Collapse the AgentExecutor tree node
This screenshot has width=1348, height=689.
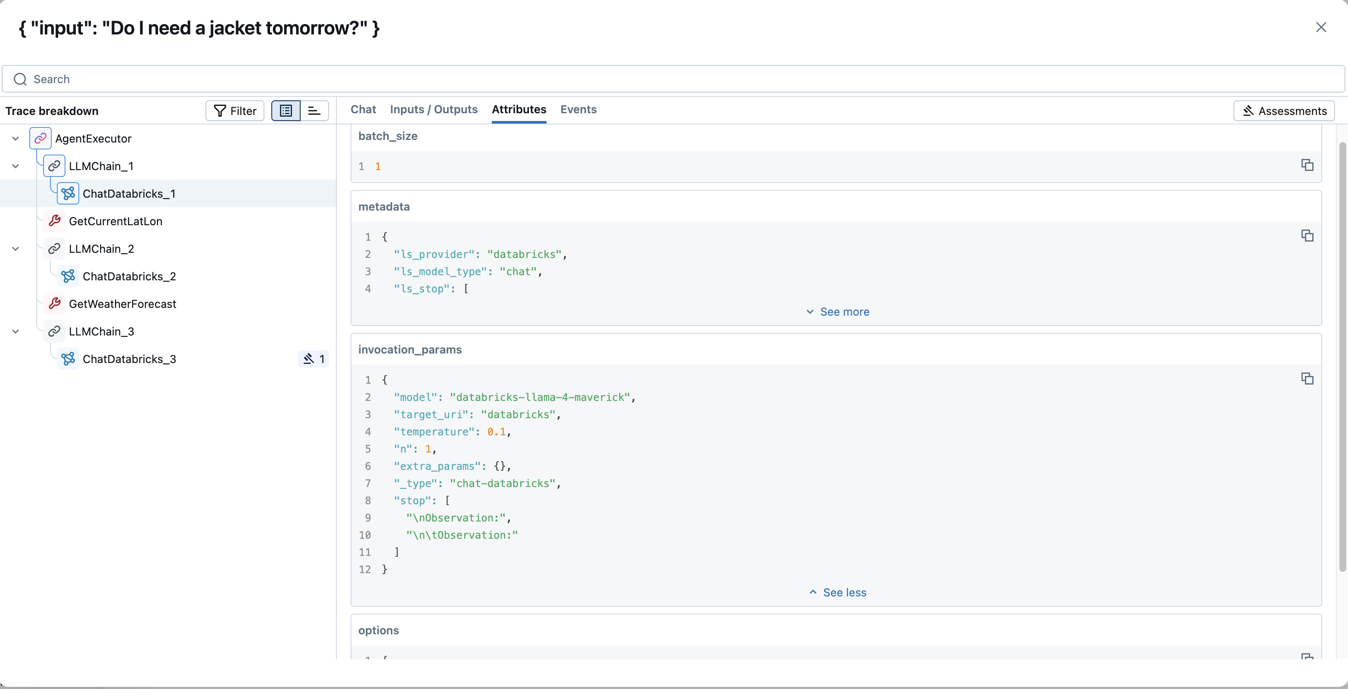[16, 139]
